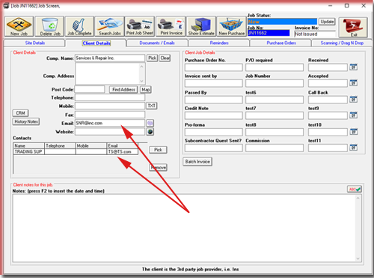Click the Name column header in Contacts

click(x=28, y=146)
